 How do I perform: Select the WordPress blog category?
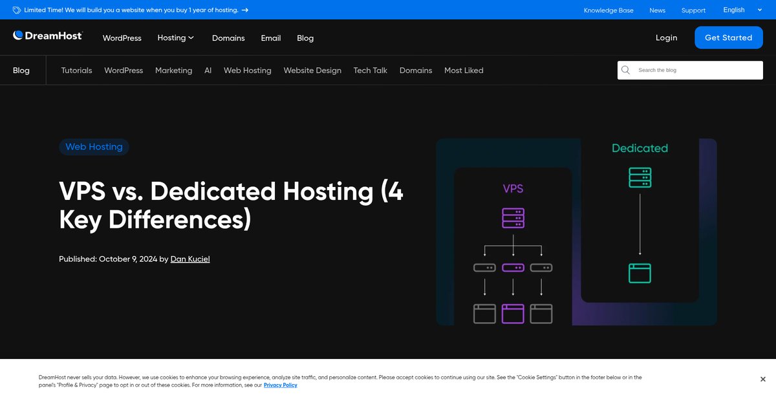(124, 70)
